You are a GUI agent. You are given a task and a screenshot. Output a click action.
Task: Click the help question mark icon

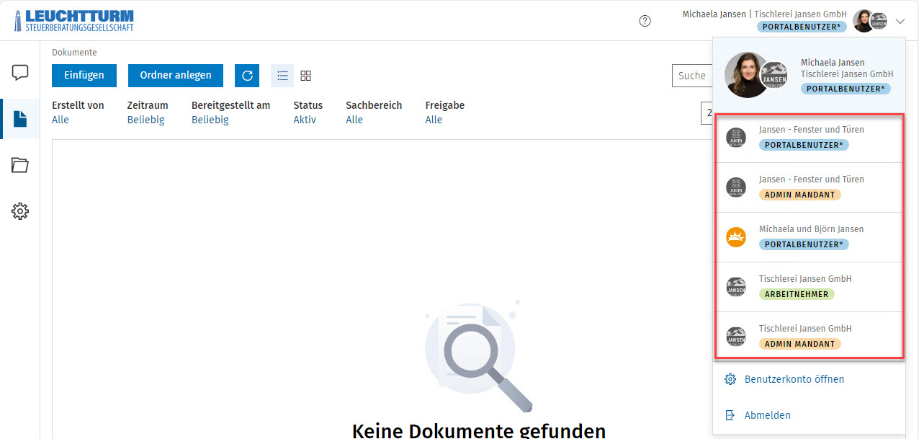(x=645, y=21)
